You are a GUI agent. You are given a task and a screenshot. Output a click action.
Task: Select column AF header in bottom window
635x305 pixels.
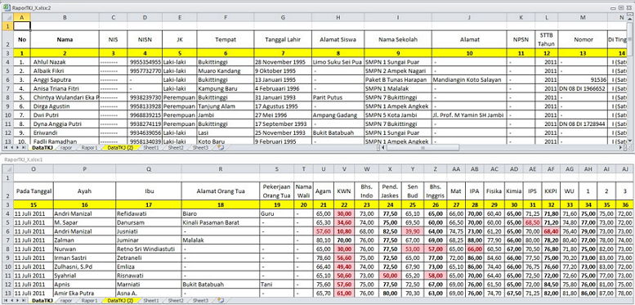coord(550,169)
